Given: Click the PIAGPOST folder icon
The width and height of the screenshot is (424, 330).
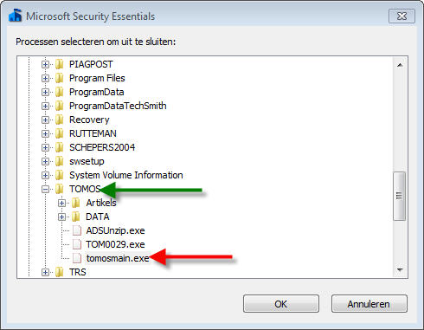Looking at the screenshot, I should click(60, 64).
